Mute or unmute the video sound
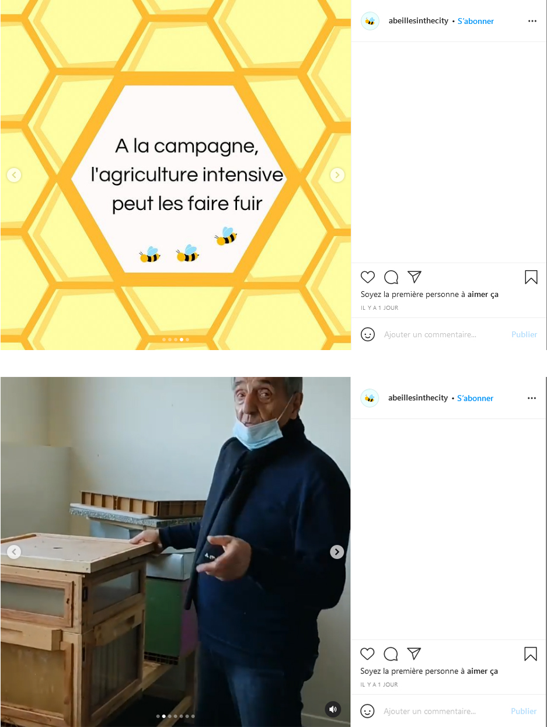547x727 pixels. tap(333, 709)
